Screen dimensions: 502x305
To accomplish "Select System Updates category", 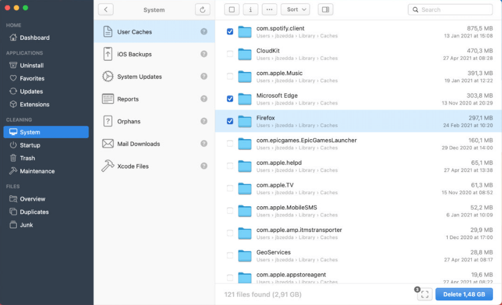I will coord(154,76).
